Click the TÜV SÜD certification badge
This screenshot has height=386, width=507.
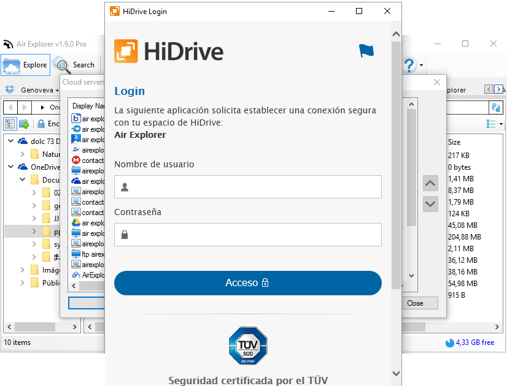point(248,346)
